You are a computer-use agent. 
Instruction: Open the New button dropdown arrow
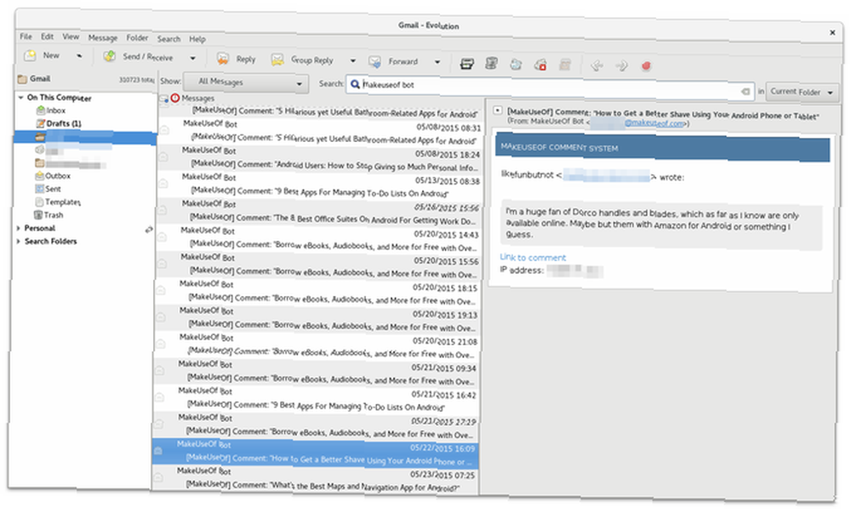point(79,55)
